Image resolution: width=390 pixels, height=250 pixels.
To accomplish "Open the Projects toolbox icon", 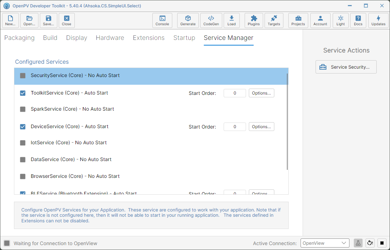I will click(298, 20).
